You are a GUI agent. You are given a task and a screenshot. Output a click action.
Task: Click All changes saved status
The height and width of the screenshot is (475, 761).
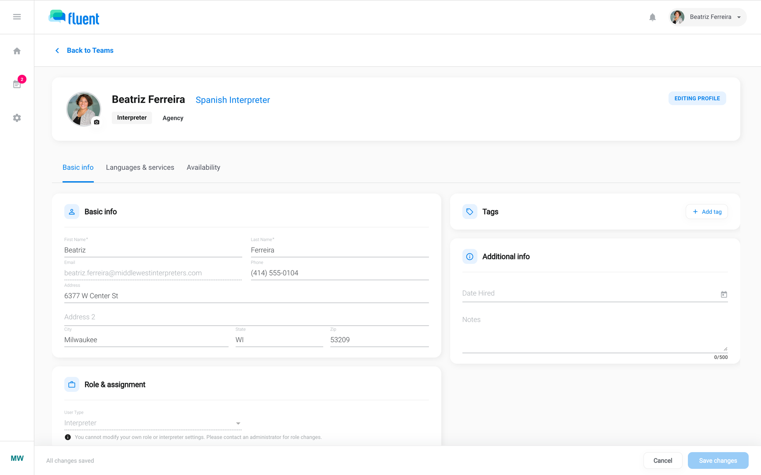[70, 460]
